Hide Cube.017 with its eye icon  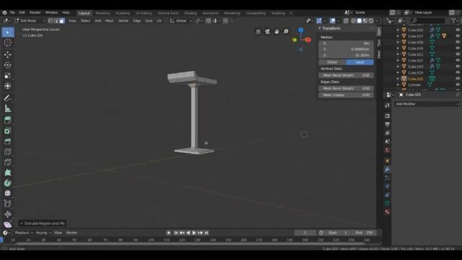(x=458, y=36)
